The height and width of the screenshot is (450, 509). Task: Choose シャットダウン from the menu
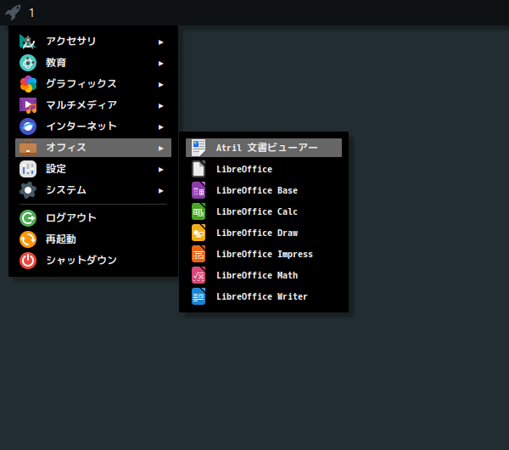pos(93,261)
